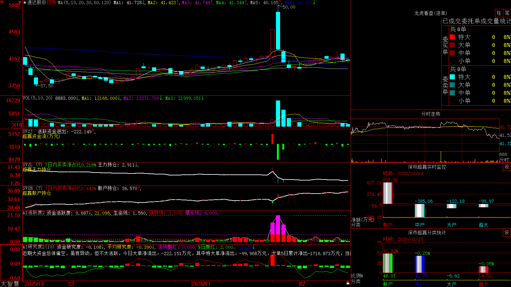Image resolution: width=511 pixels, height=287 pixels.
Task: Click the 超赢主力持仓 yellow label
Action: (x=37, y=169)
